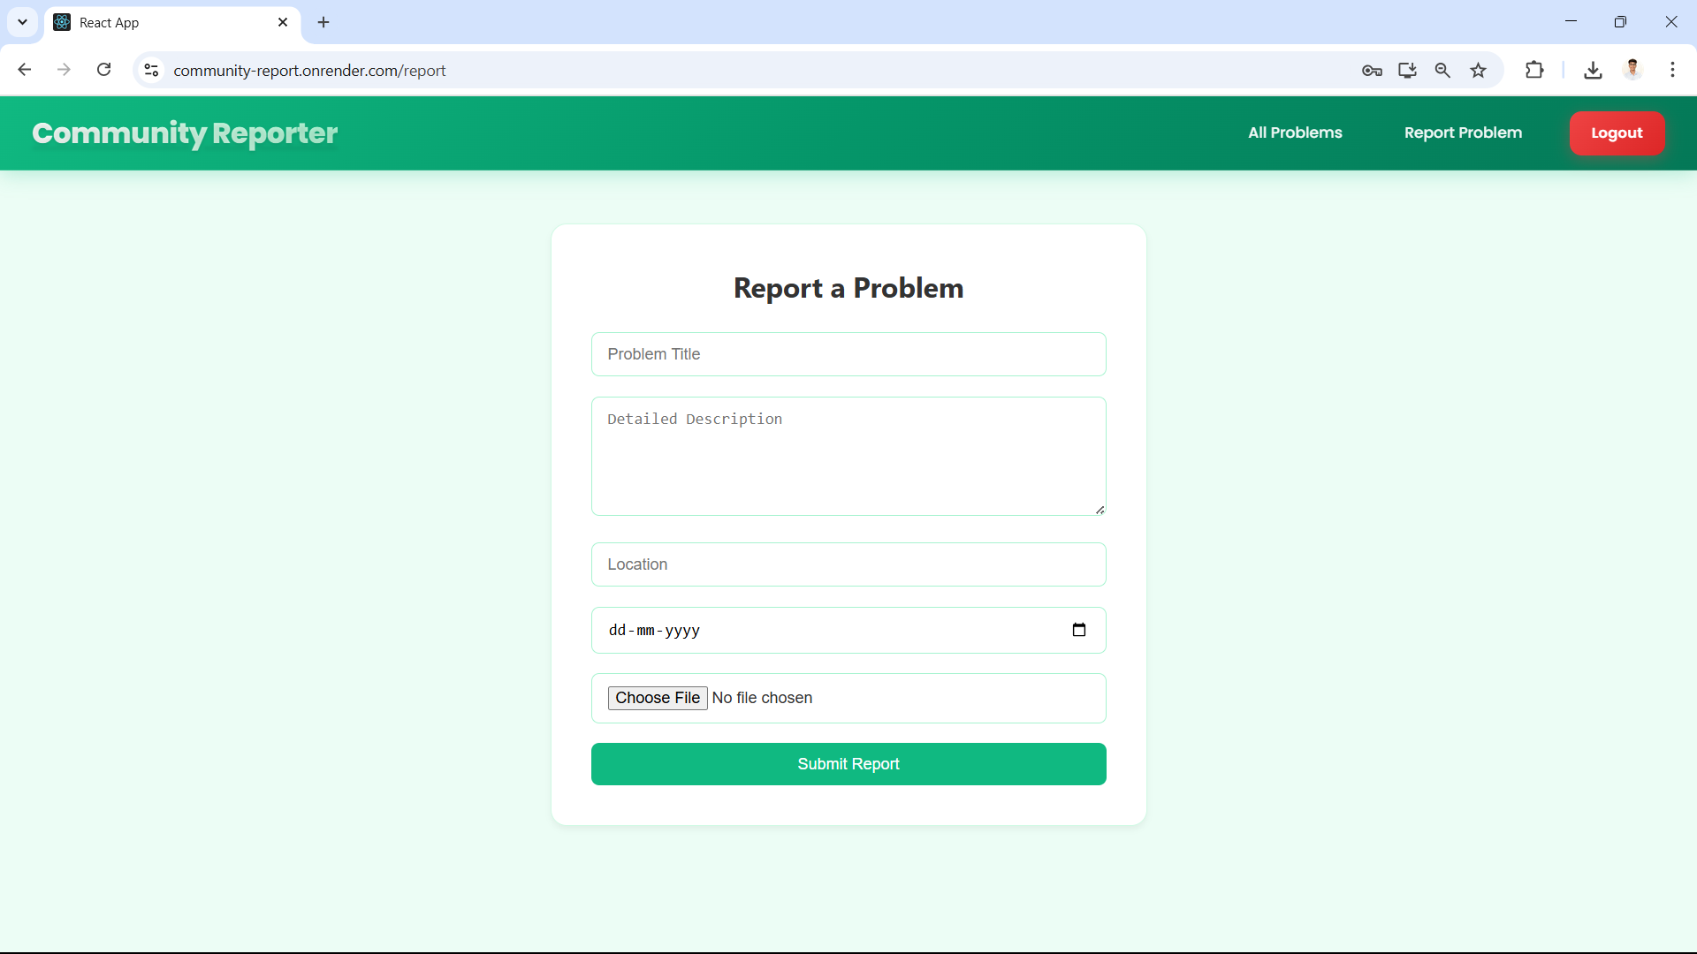
Task: Click the Choose File button
Action: [658, 698]
